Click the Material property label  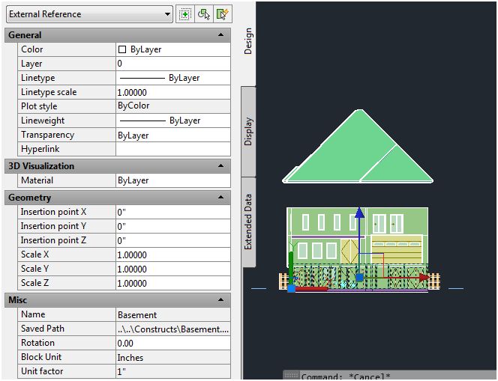coord(37,180)
